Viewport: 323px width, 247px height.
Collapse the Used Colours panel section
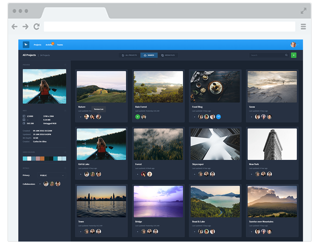click(x=65, y=152)
